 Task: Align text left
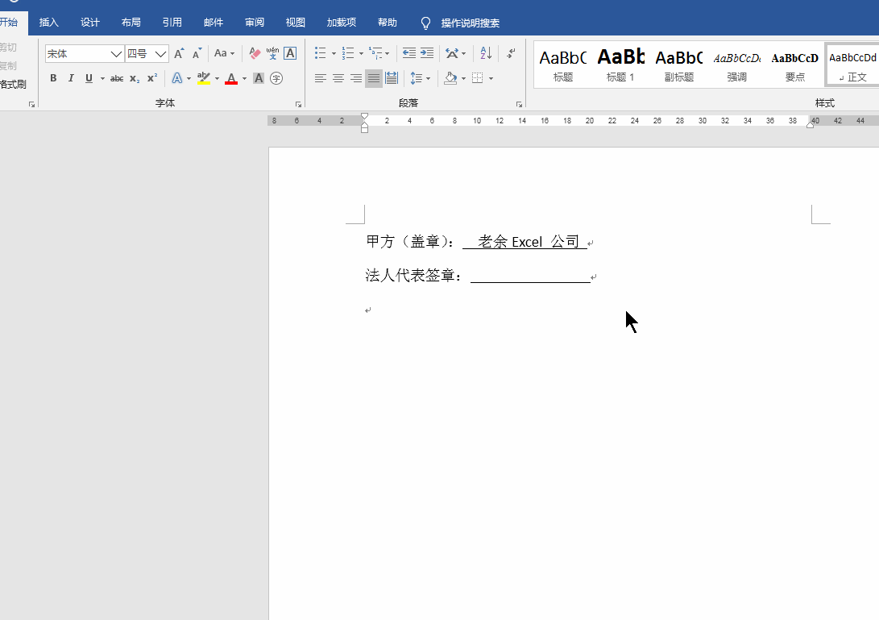pyautogui.click(x=320, y=78)
